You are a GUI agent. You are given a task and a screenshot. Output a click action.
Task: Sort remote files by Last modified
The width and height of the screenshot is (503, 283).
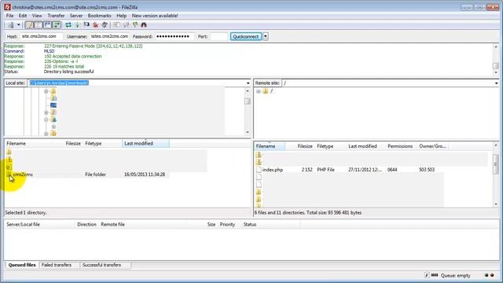point(365,146)
